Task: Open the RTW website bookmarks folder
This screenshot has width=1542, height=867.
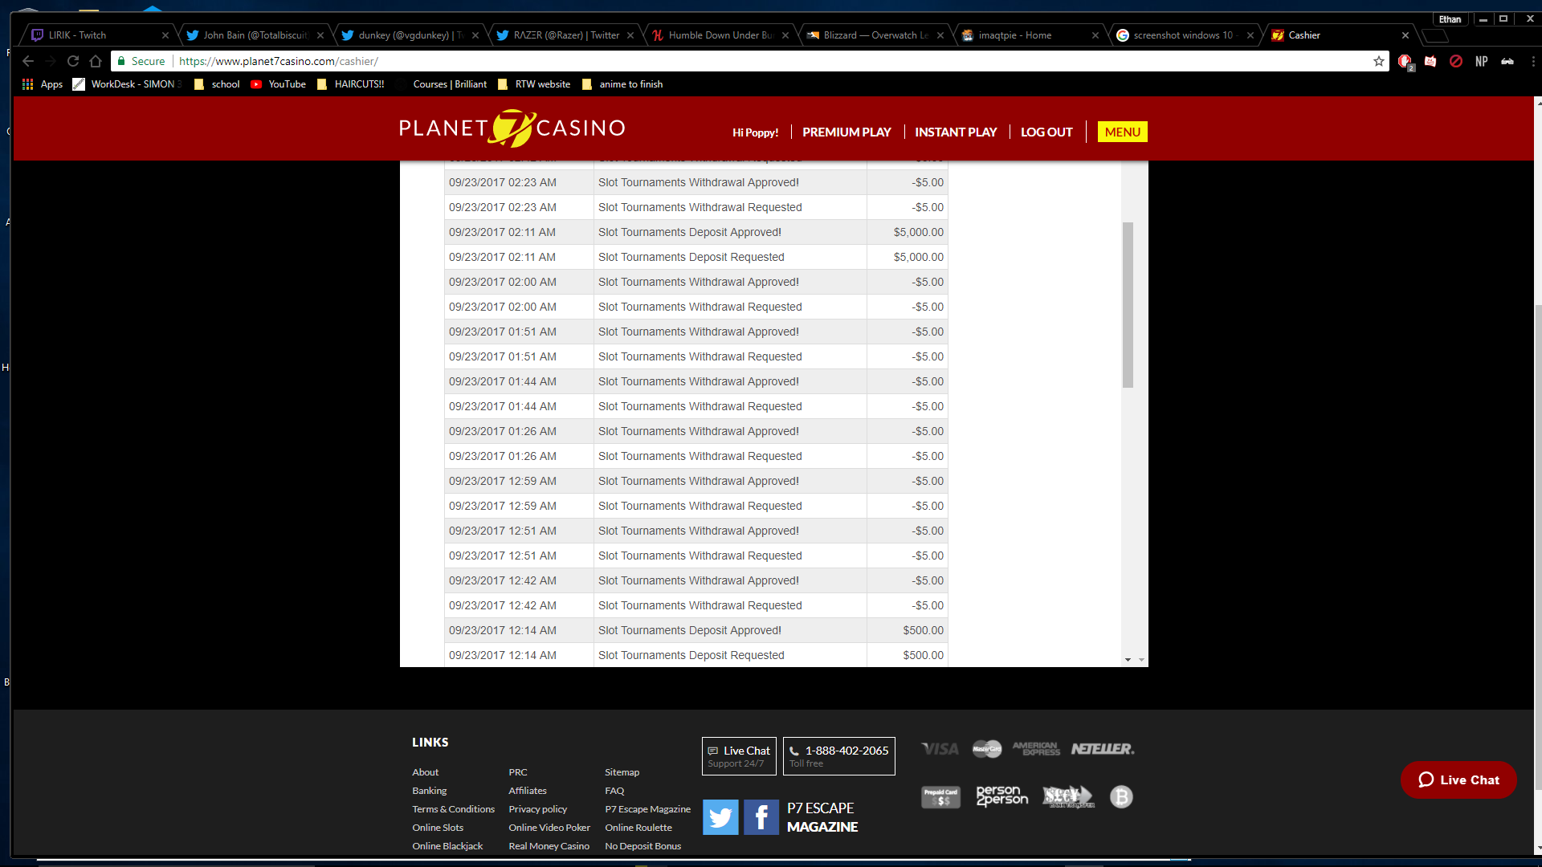Action: point(535,84)
